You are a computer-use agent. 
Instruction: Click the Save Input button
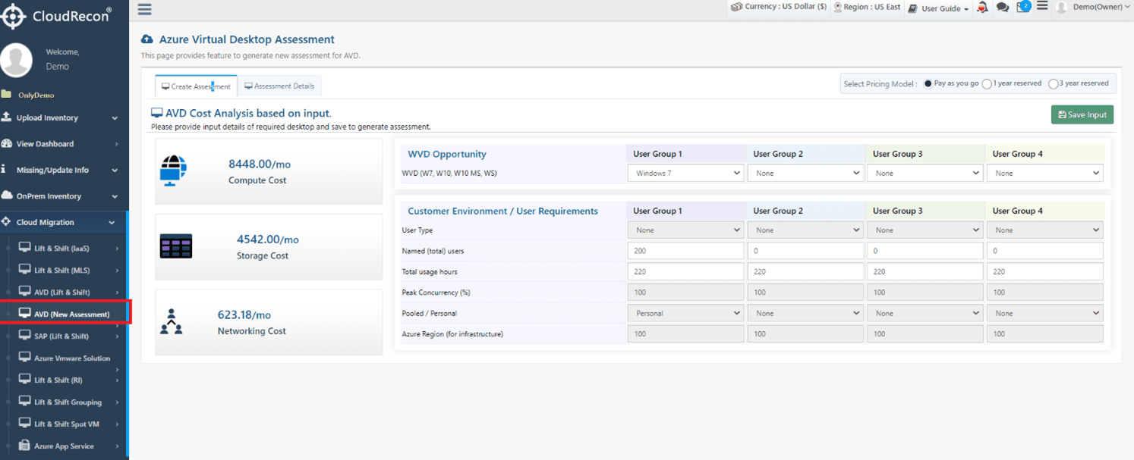1082,114
